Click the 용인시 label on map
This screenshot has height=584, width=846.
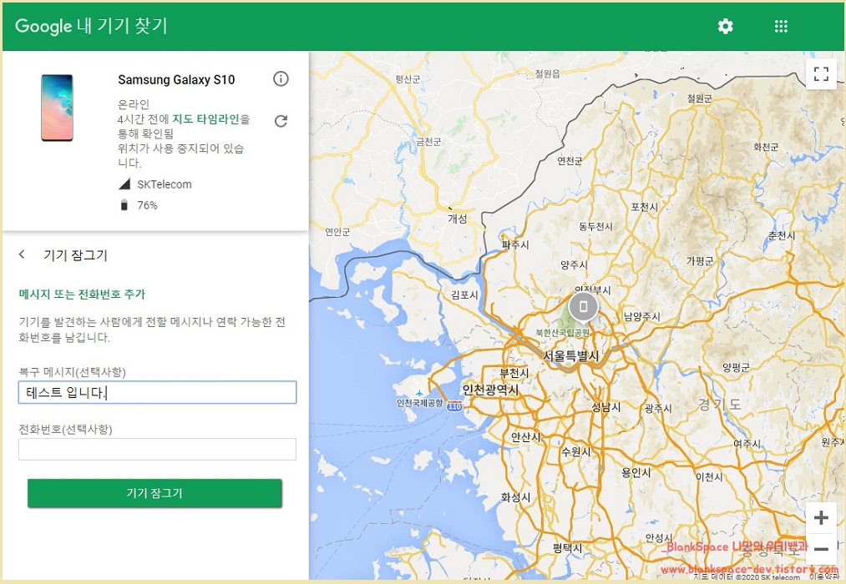pos(636,472)
